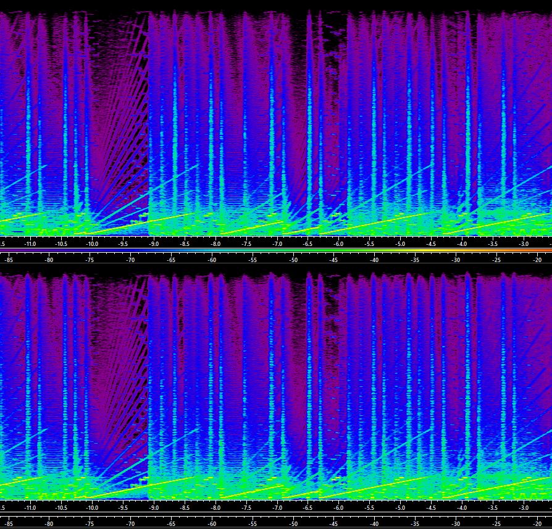Click -45 on the upper dB color scale

333,260
